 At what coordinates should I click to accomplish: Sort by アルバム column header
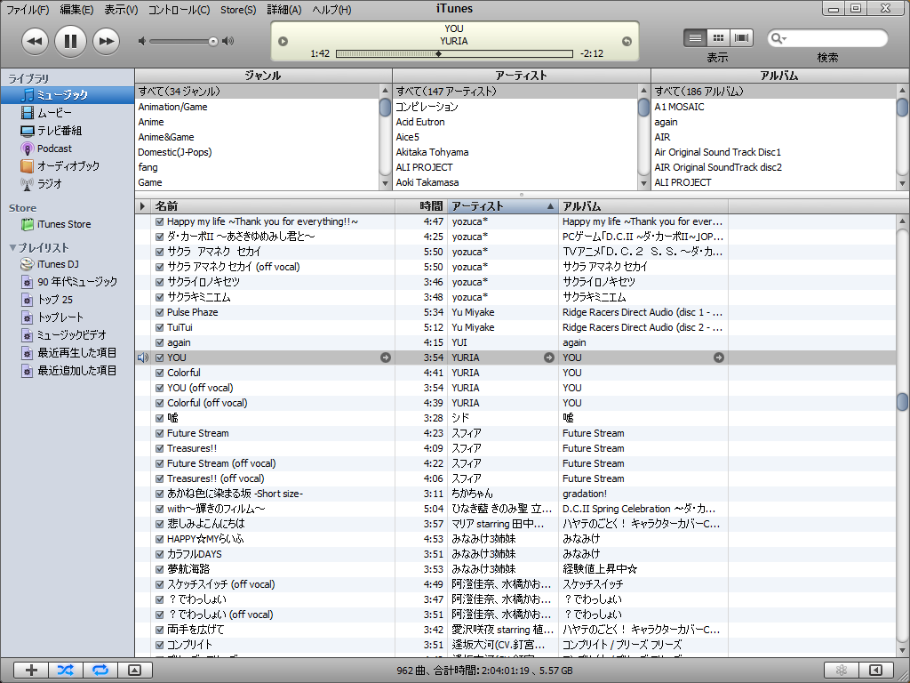643,206
